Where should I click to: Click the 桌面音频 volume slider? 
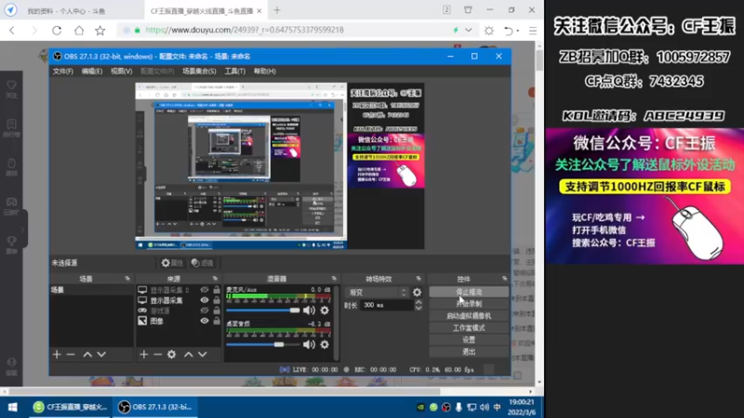pyautogui.click(x=263, y=345)
